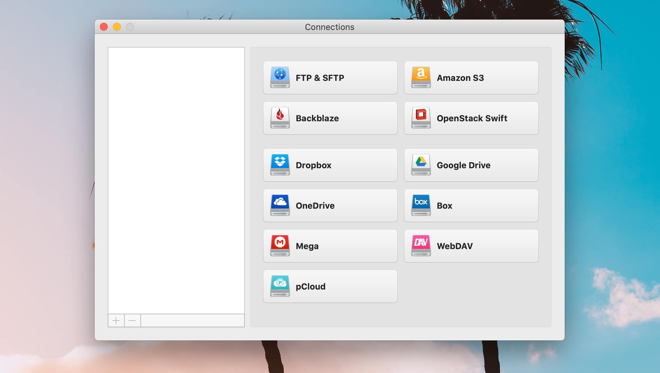The image size is (660, 373).
Task: Click the Amazon S3 drive icon
Action: tap(420, 78)
